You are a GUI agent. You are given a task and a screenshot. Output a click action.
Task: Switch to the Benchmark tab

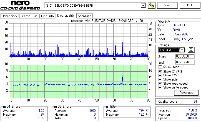[9, 16]
